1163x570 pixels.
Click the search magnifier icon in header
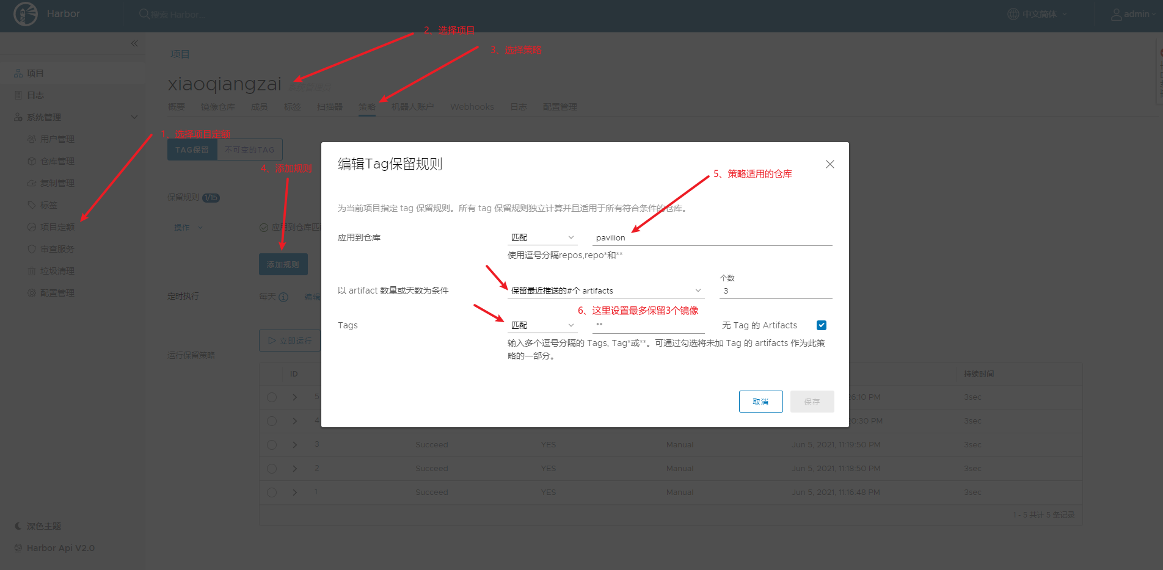144,14
